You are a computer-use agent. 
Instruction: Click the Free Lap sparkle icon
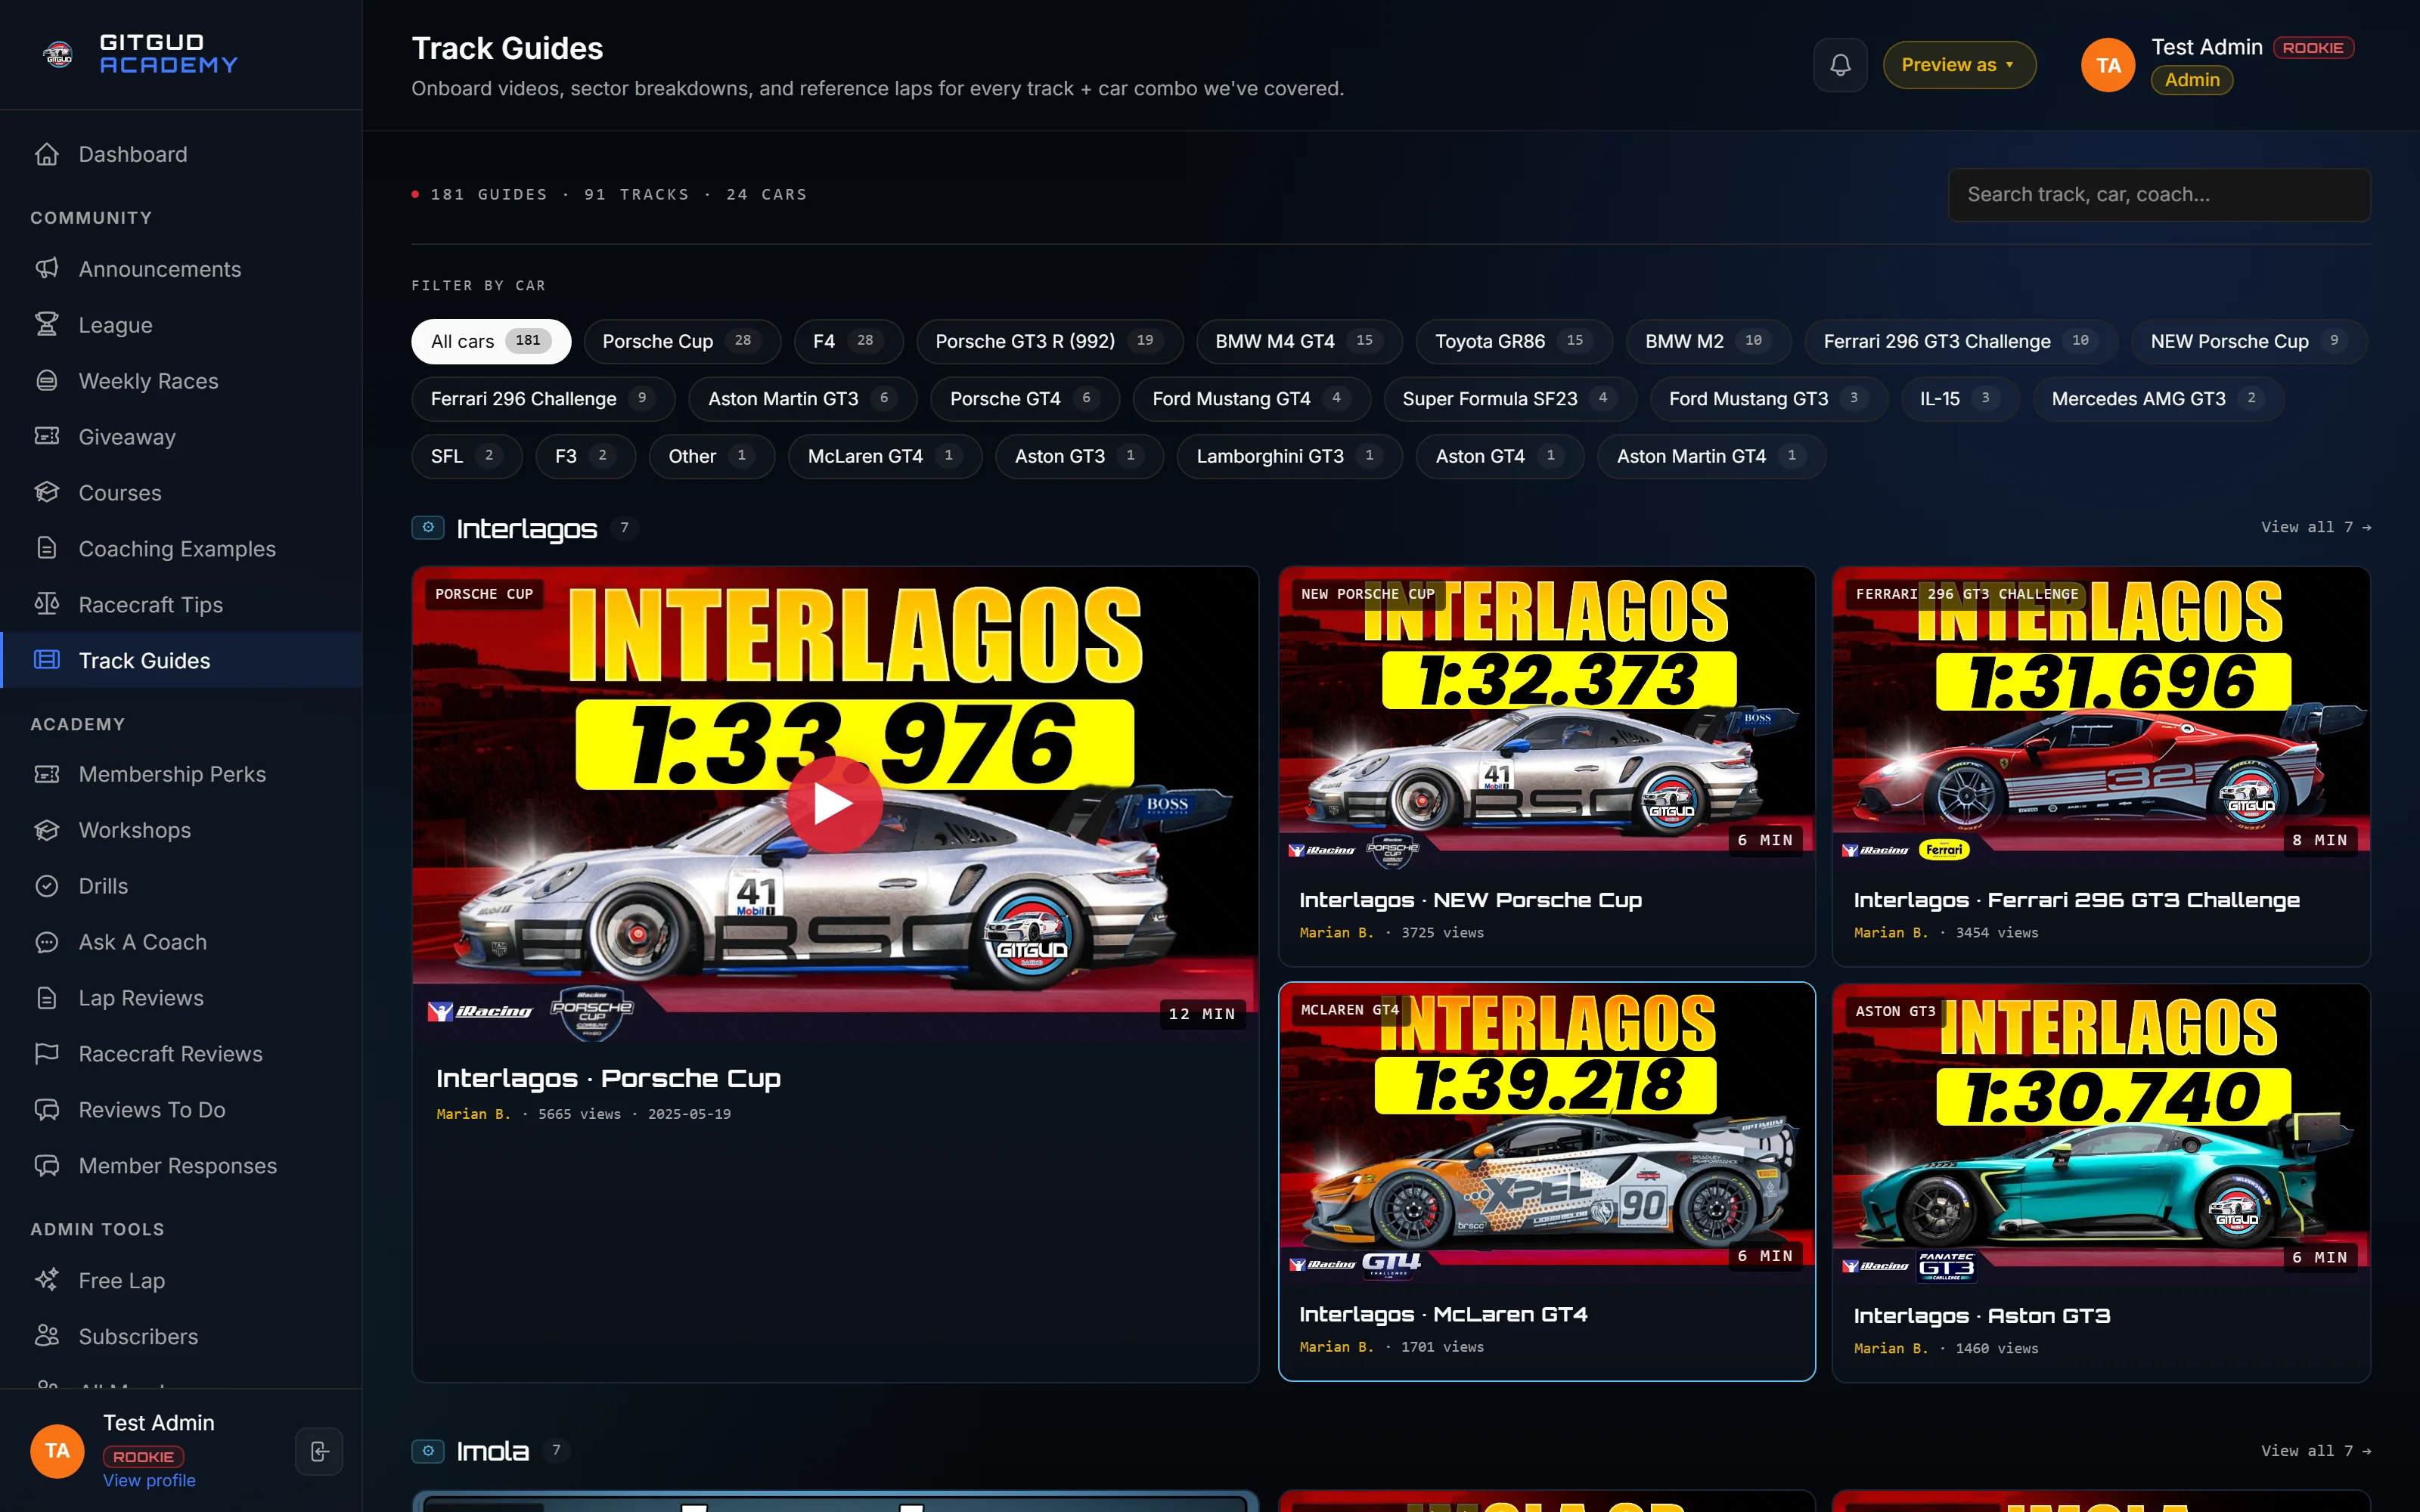[x=47, y=1280]
